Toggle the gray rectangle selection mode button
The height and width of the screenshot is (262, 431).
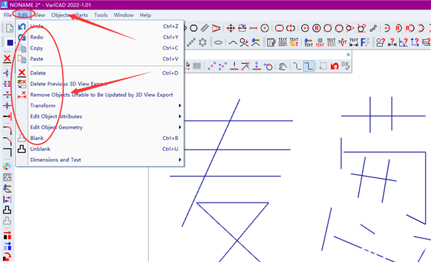tap(197, 66)
